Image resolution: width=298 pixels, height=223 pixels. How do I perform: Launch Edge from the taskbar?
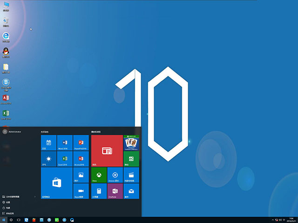(x=26, y=220)
